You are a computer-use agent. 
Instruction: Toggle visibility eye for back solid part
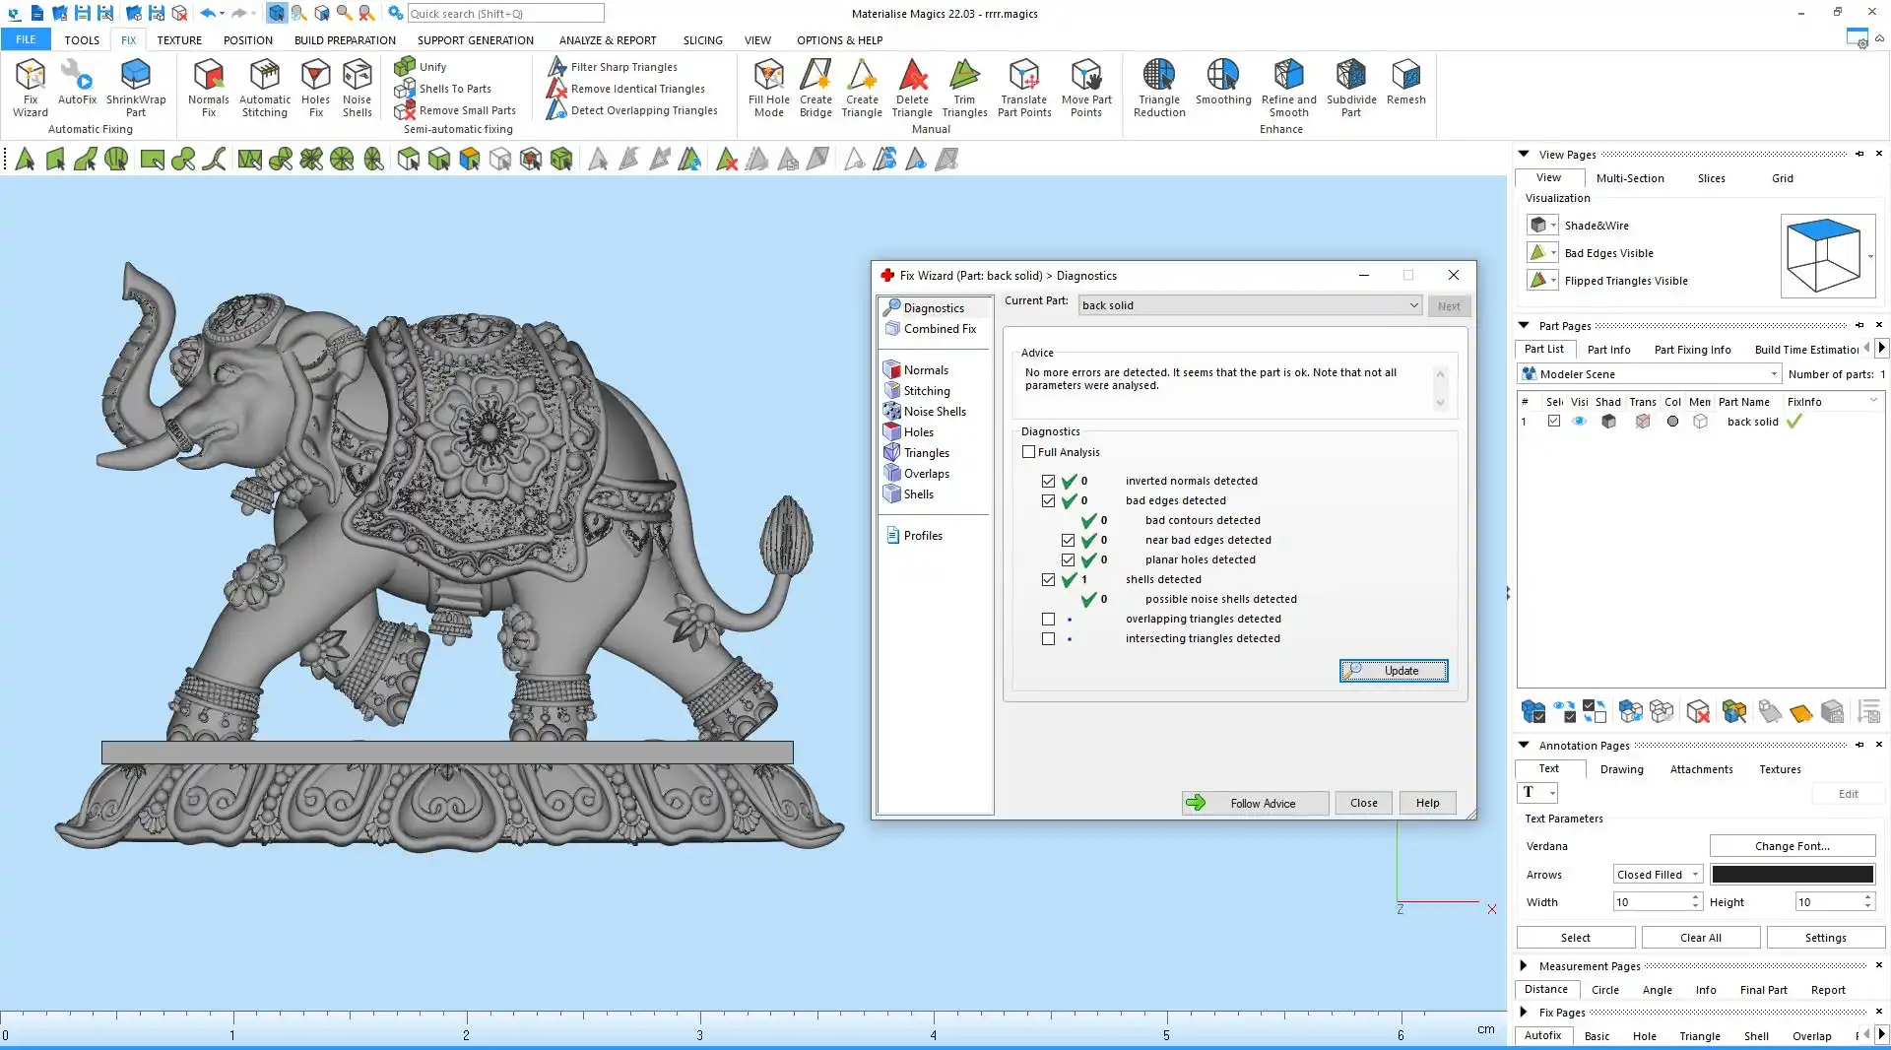(x=1579, y=422)
